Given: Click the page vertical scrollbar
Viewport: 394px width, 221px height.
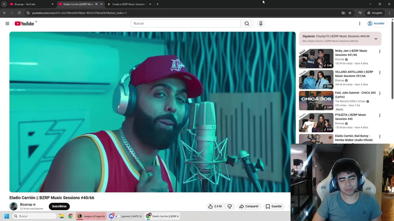Looking at the screenshot, I should coord(392,60).
